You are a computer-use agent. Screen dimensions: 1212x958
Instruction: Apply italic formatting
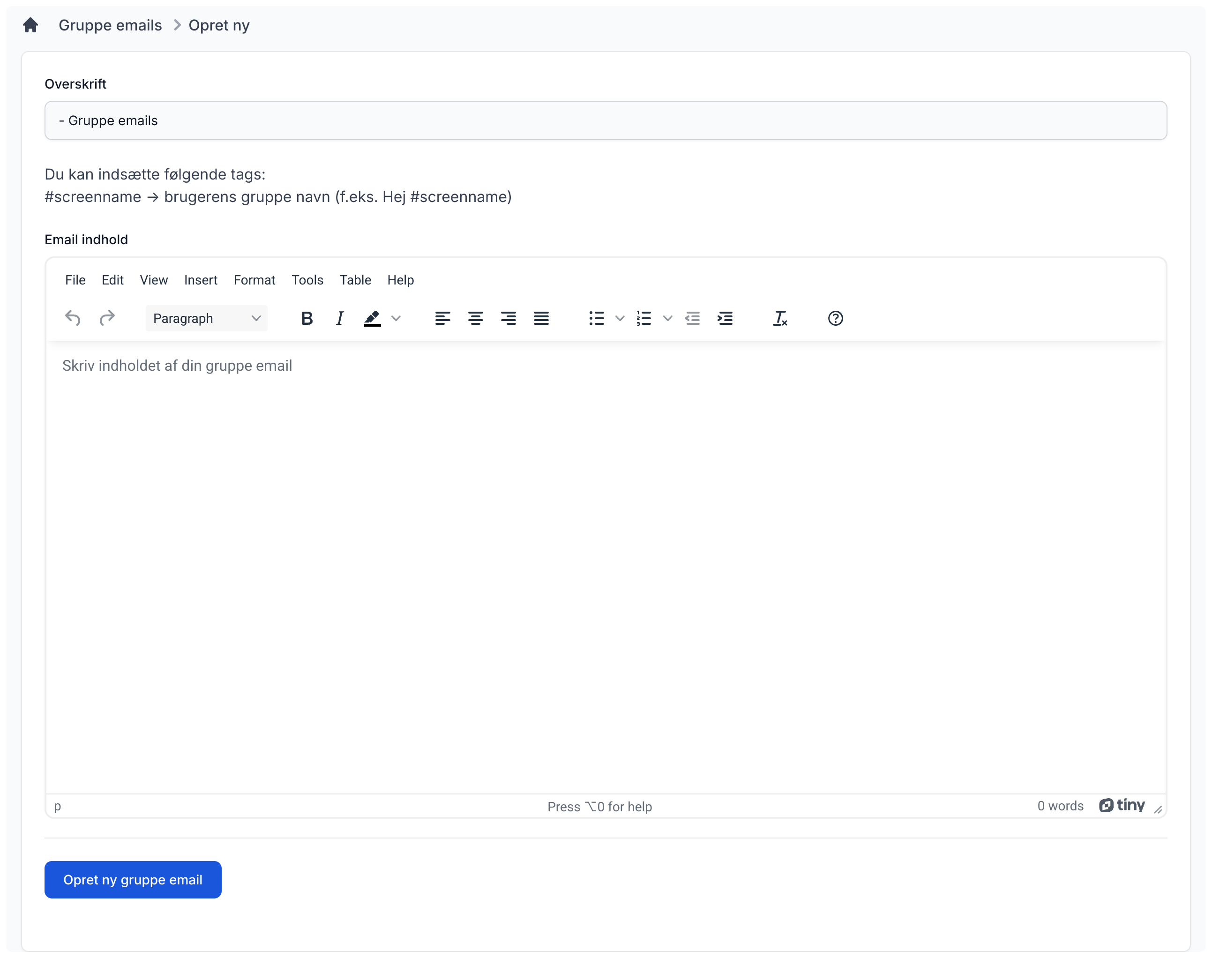(x=339, y=318)
